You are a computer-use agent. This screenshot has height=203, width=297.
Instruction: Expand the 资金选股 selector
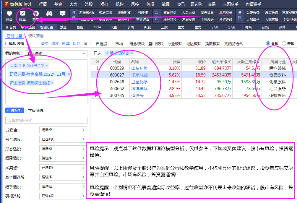point(63,139)
